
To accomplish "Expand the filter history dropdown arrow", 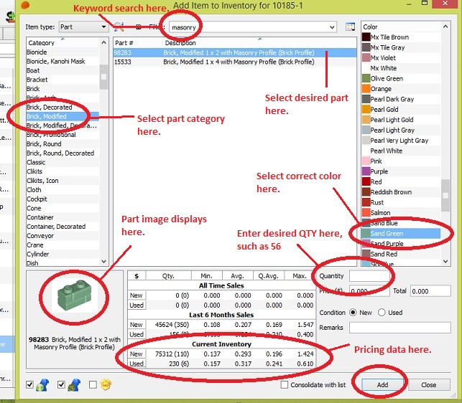I will coord(332,27).
